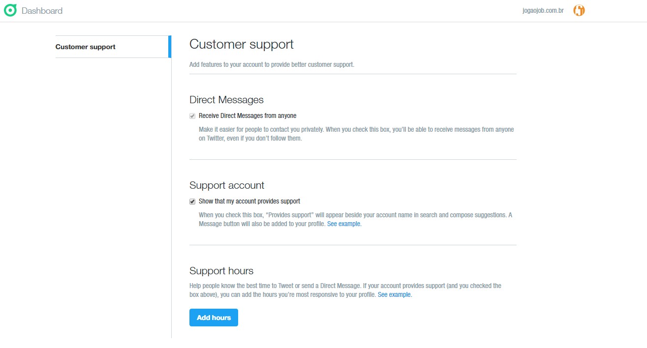Click the Support account section heading
Viewport: 647px width, 348px height.
point(227,185)
